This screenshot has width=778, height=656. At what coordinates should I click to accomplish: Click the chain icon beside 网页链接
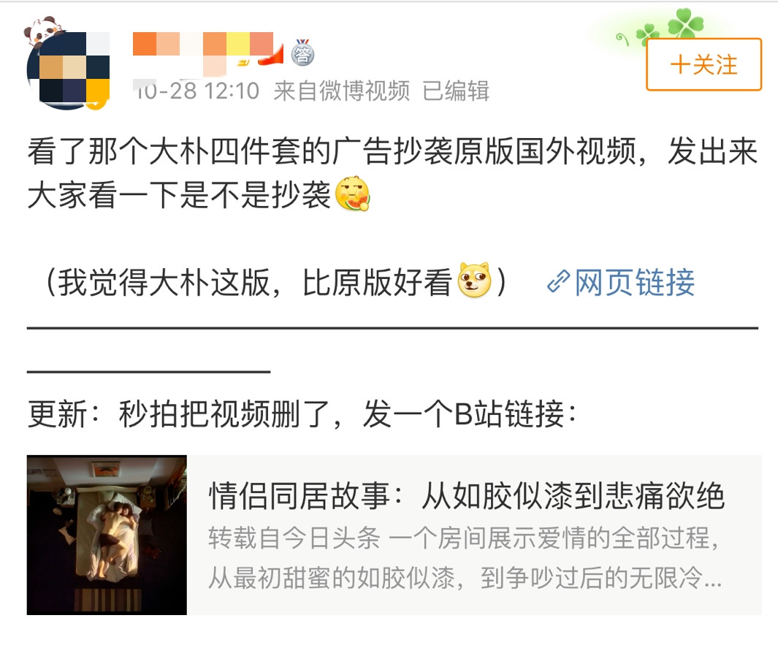pyautogui.click(x=558, y=282)
